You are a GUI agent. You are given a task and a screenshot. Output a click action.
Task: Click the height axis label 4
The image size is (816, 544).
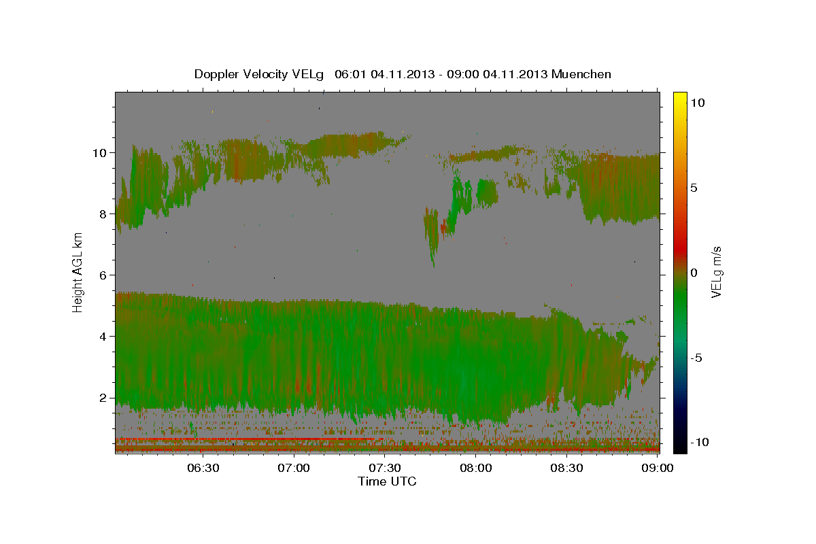click(104, 336)
